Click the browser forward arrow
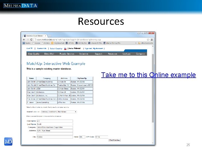202x152 pixels. tap(28, 40)
